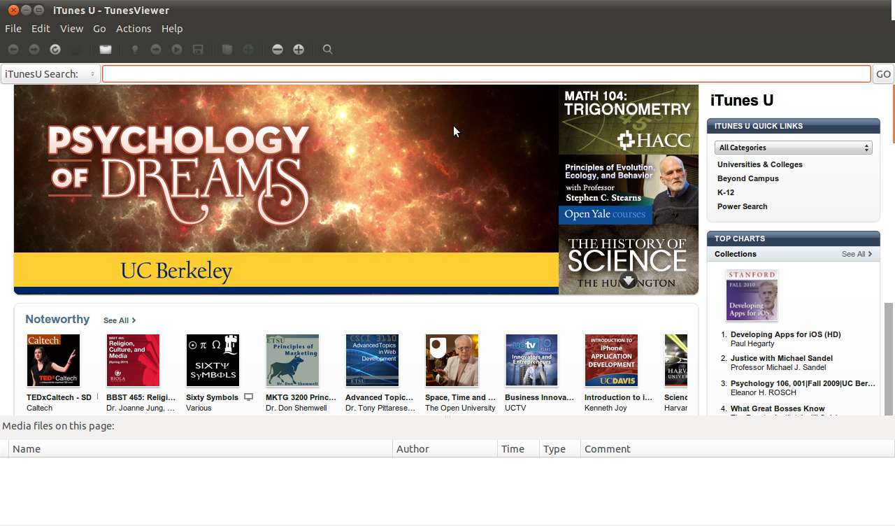Click See All in Top Charts Collections
Image resolution: width=895 pixels, height=526 pixels.
[x=857, y=254]
